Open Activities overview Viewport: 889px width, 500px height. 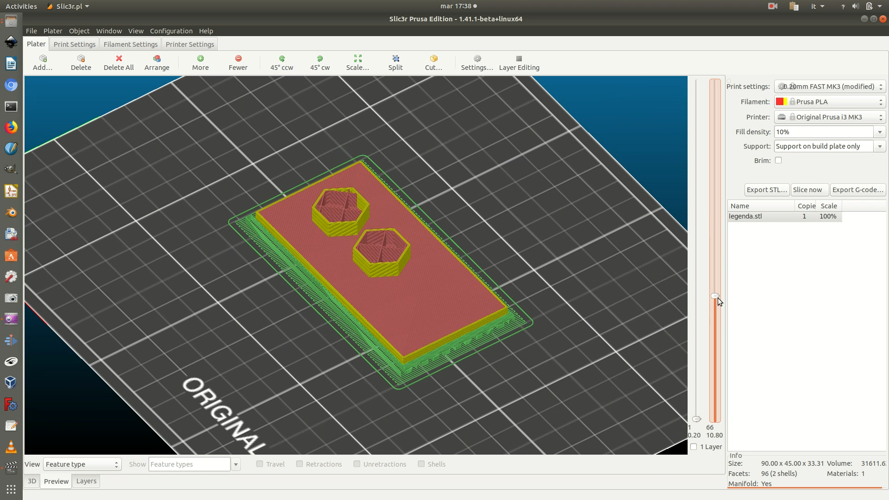[x=21, y=6]
